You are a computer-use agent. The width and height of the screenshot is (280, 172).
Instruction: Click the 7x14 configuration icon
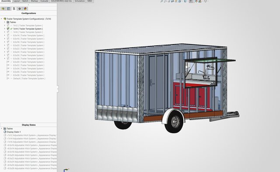pos(8,29)
